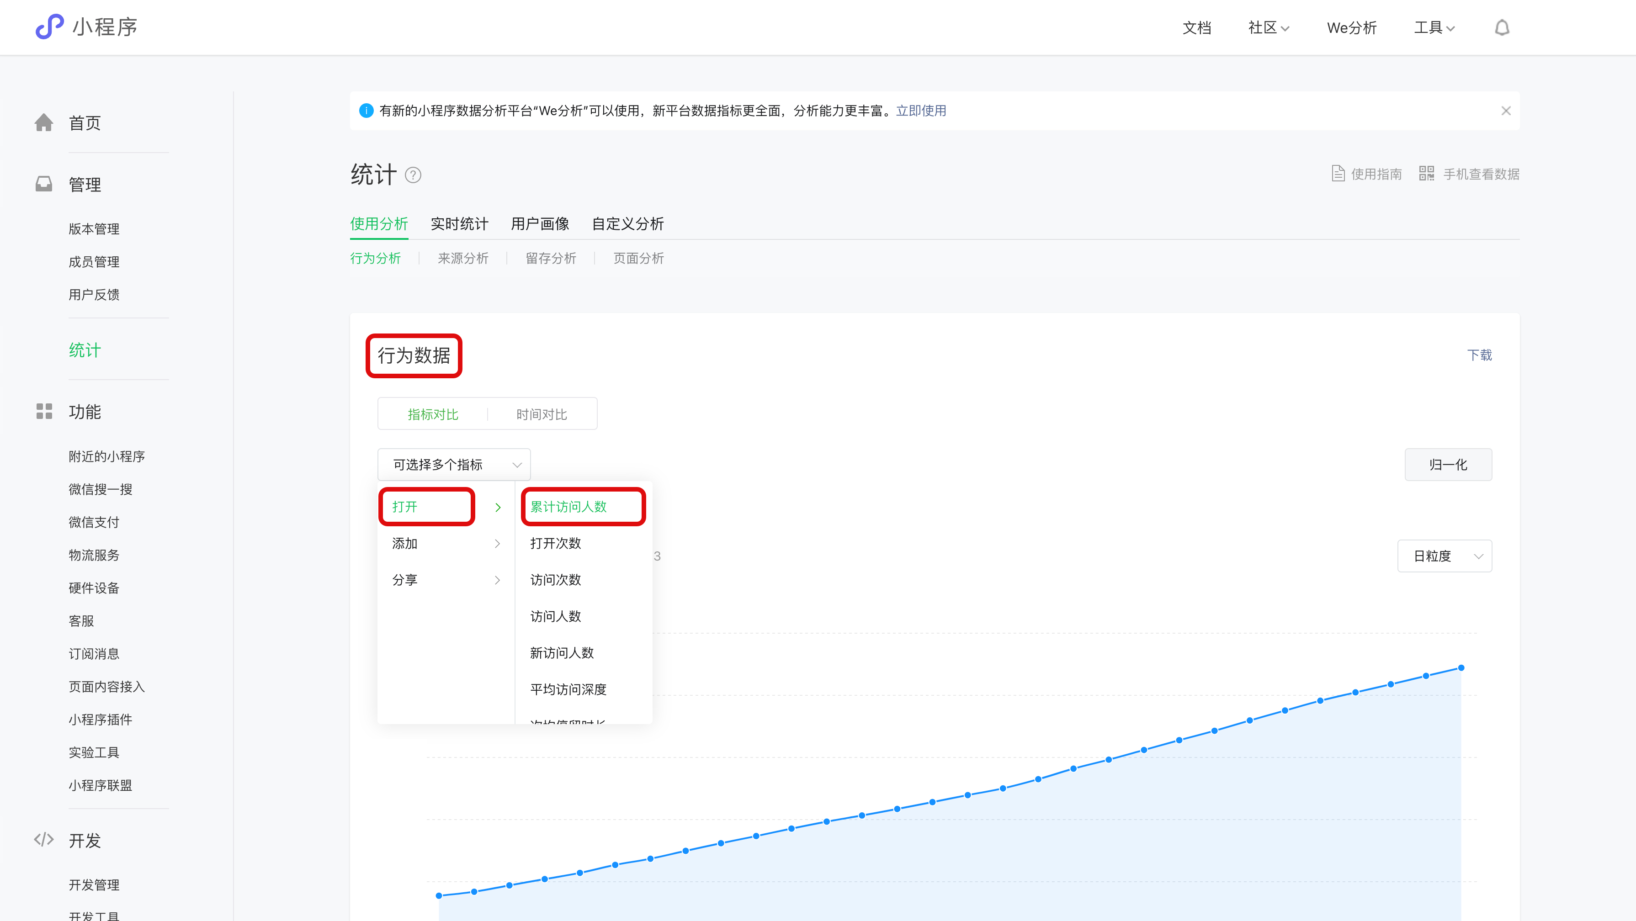Switch to the 使用分析 tab
Image resolution: width=1636 pixels, height=921 pixels.
pyautogui.click(x=379, y=223)
